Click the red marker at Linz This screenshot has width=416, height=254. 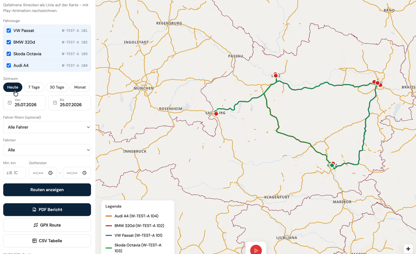[x=276, y=76]
